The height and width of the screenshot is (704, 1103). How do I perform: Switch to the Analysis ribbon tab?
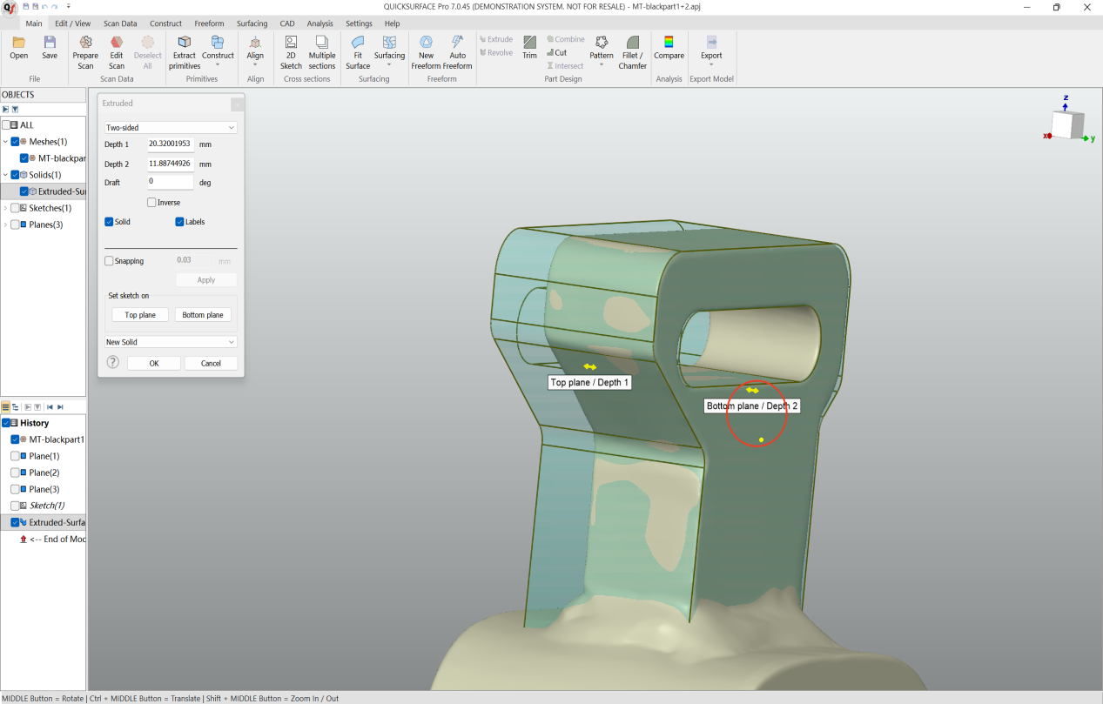[319, 23]
